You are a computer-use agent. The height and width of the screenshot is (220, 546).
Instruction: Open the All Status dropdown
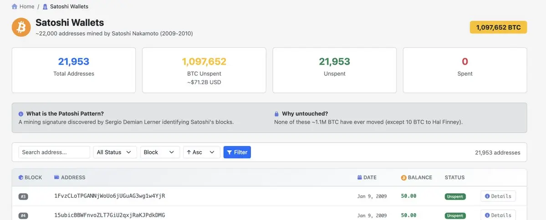click(x=115, y=152)
